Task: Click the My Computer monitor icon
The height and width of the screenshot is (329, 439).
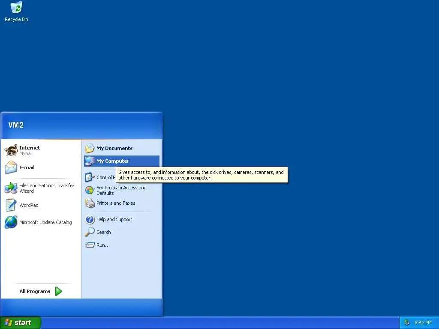Action: (90, 161)
